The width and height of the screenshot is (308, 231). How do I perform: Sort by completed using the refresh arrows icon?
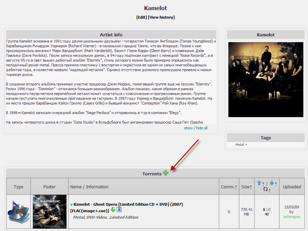coord(265,189)
